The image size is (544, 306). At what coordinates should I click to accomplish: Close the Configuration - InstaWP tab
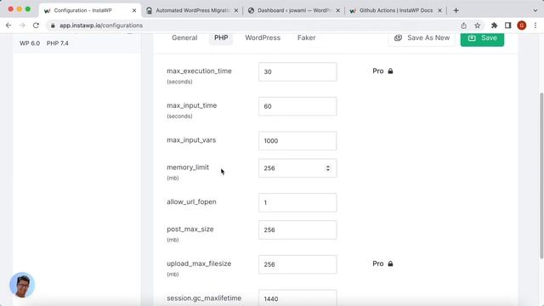[134, 10]
